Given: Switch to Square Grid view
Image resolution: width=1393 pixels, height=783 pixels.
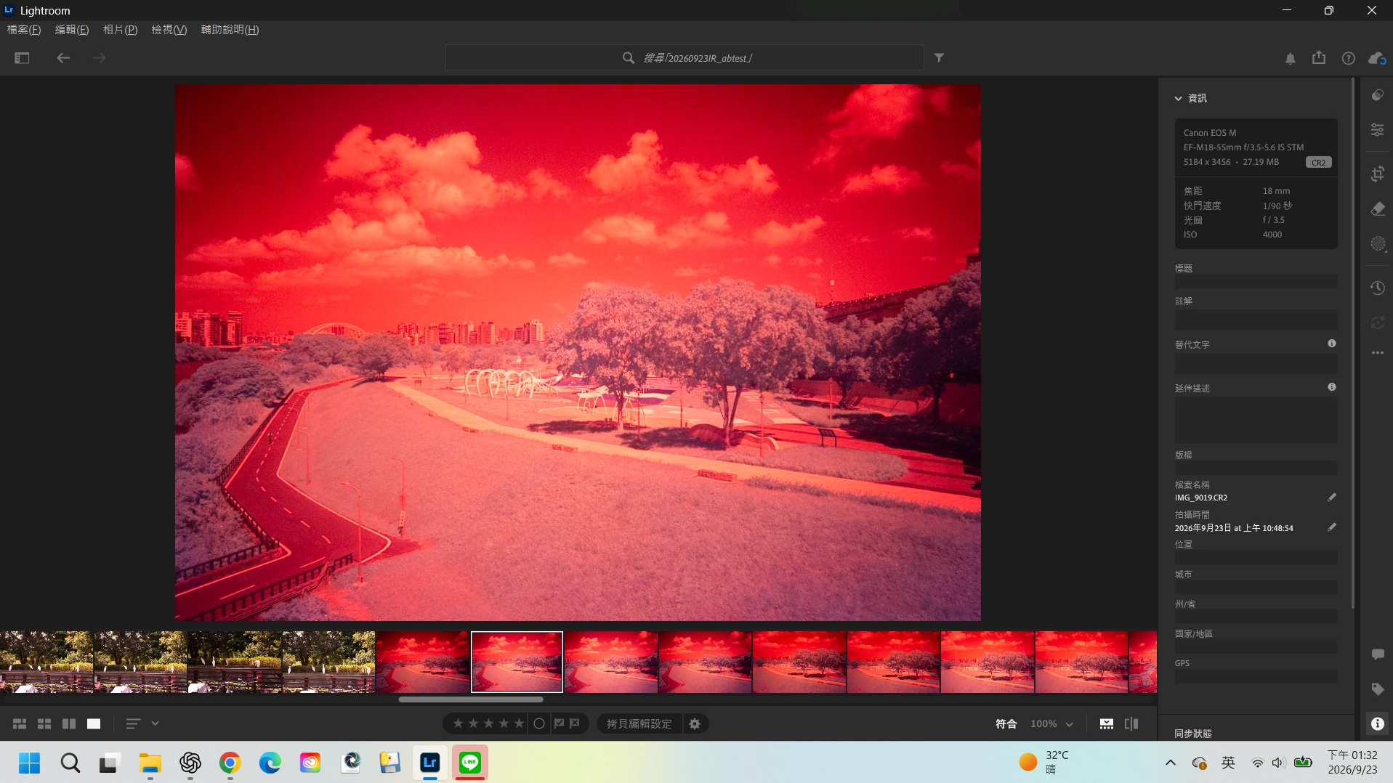Looking at the screenshot, I should 44,724.
